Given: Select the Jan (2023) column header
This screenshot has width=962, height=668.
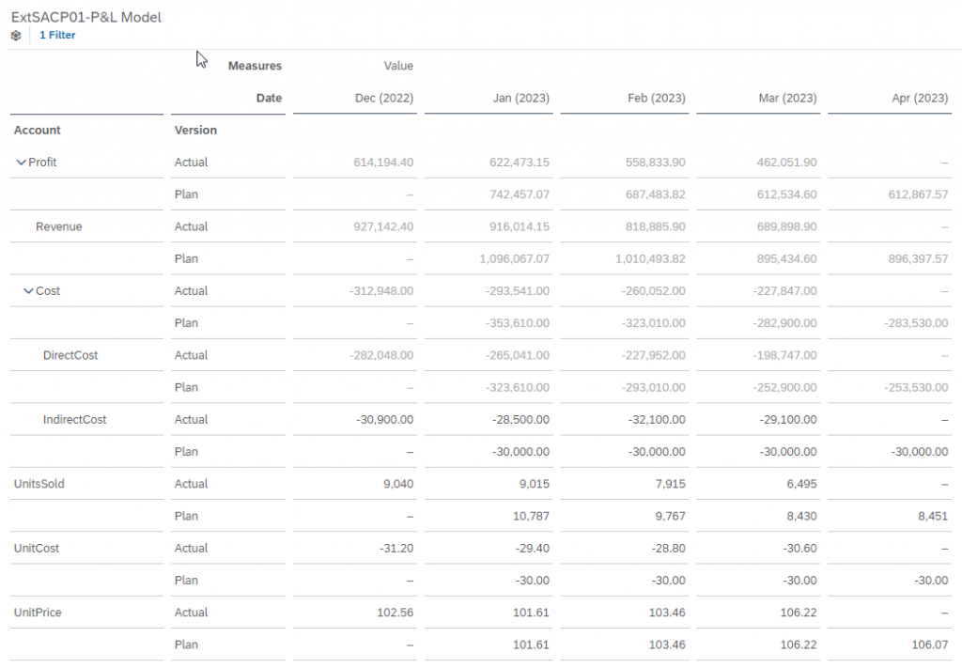Looking at the screenshot, I should tap(520, 98).
